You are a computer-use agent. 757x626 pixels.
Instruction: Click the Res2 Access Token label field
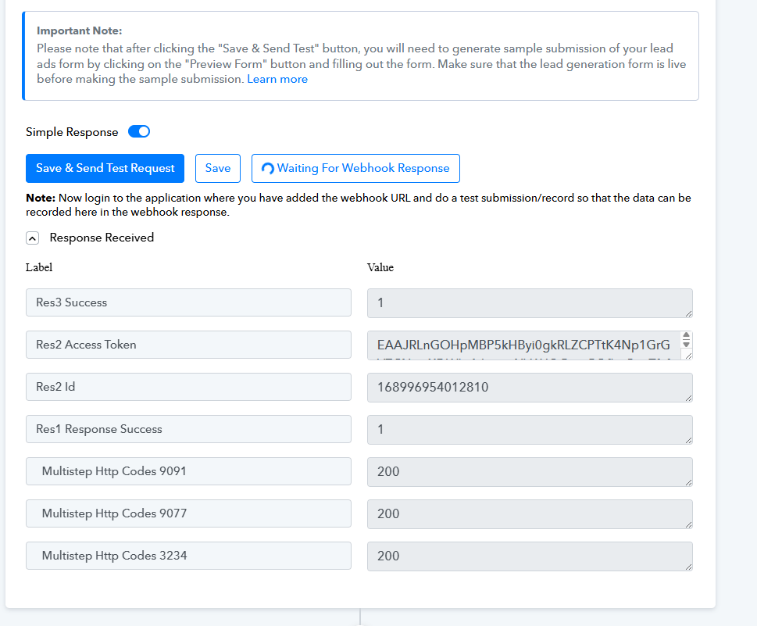[x=188, y=345]
